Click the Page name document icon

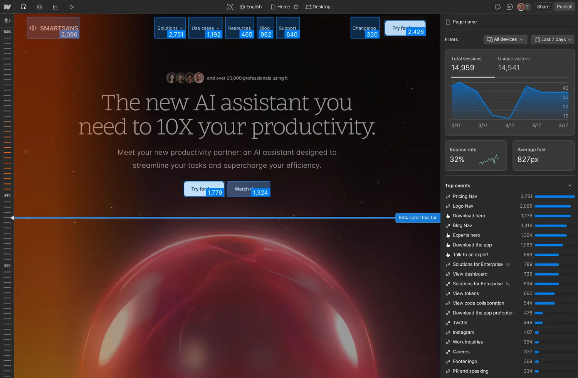(448, 22)
